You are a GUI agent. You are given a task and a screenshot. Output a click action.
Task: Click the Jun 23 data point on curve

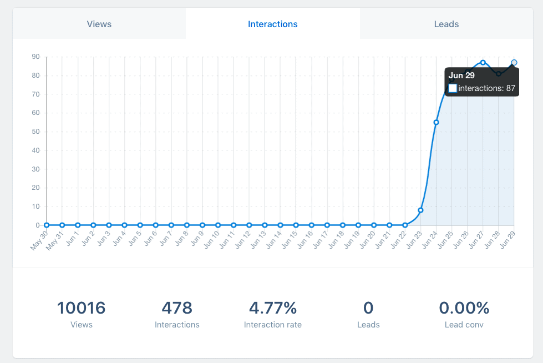[420, 210]
